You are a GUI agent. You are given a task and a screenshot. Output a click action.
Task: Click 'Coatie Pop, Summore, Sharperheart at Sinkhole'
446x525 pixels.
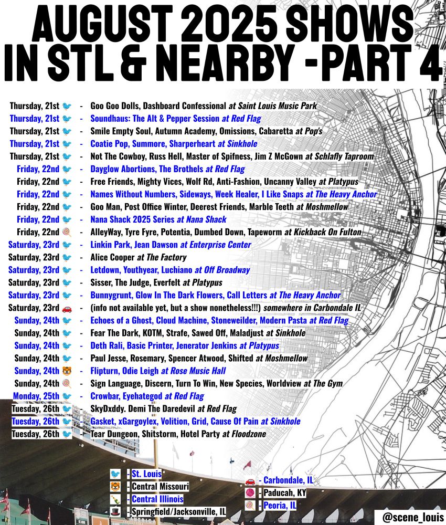click(174, 144)
